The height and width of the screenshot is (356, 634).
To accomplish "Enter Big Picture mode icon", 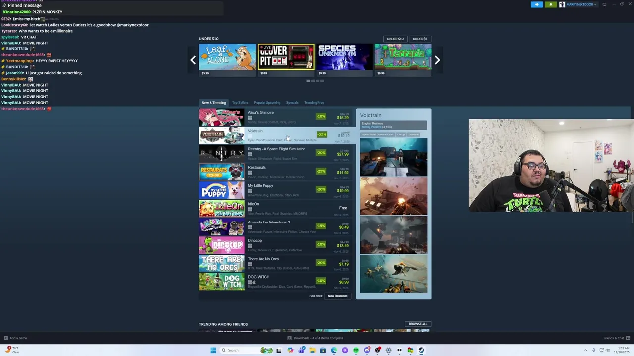I will coord(604,4).
